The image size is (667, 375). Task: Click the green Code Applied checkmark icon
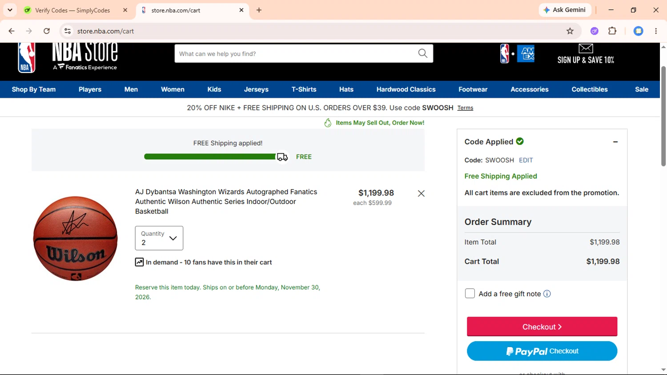pos(520,141)
